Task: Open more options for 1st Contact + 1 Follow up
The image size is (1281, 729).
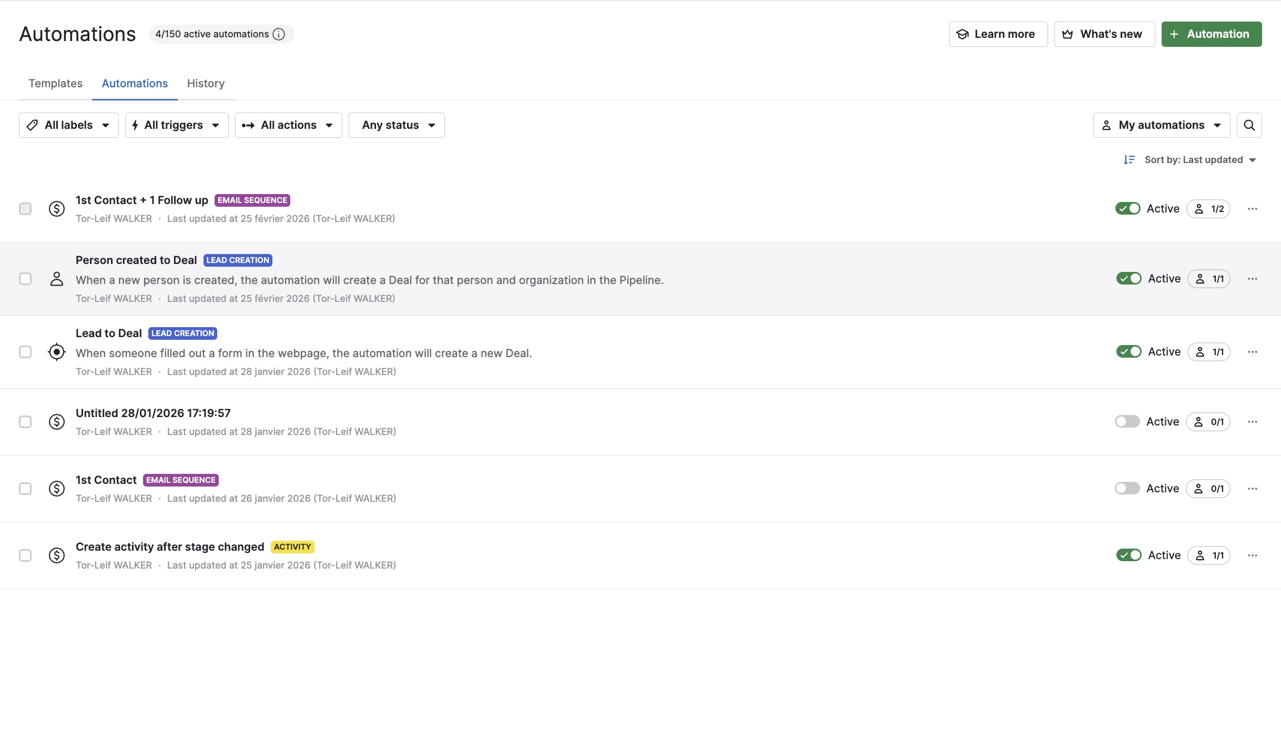Action: 1252,209
